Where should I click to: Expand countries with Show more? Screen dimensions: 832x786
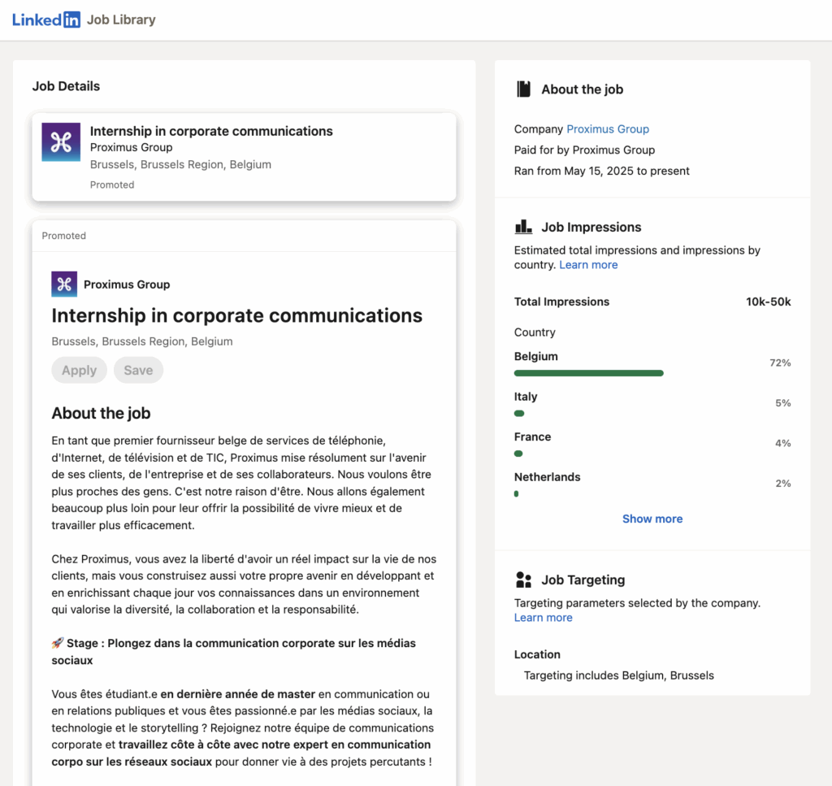pos(652,519)
